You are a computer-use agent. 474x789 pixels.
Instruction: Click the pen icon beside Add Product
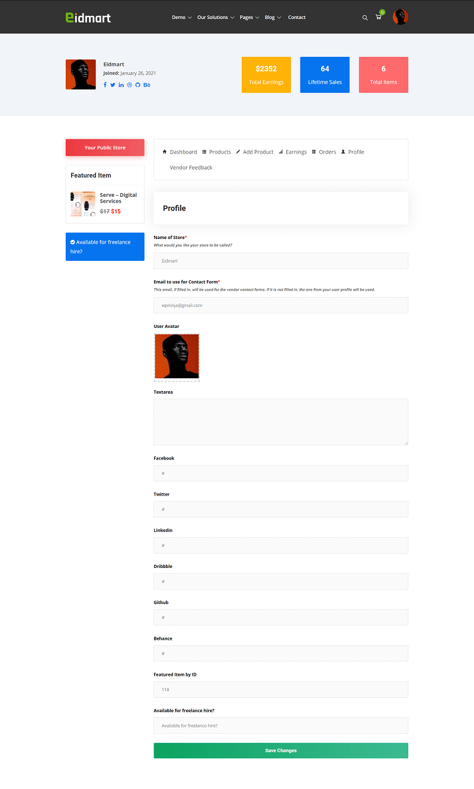pos(238,152)
